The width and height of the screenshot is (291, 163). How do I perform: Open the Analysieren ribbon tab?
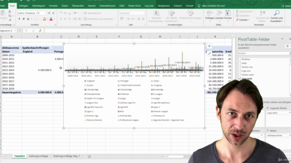coord(164,6)
